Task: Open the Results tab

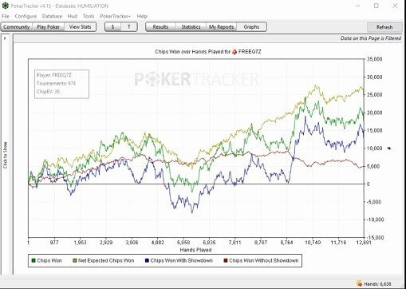Action: click(160, 27)
